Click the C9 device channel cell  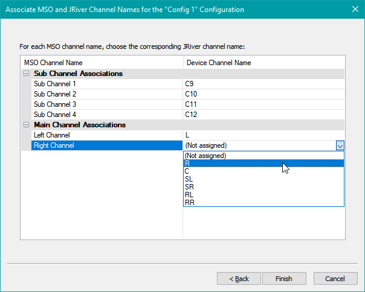click(x=263, y=84)
